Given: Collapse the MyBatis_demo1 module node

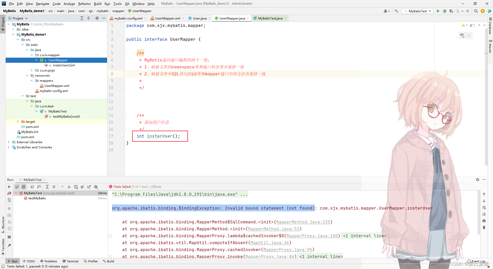Looking at the screenshot, I should pyautogui.click(x=13, y=34).
